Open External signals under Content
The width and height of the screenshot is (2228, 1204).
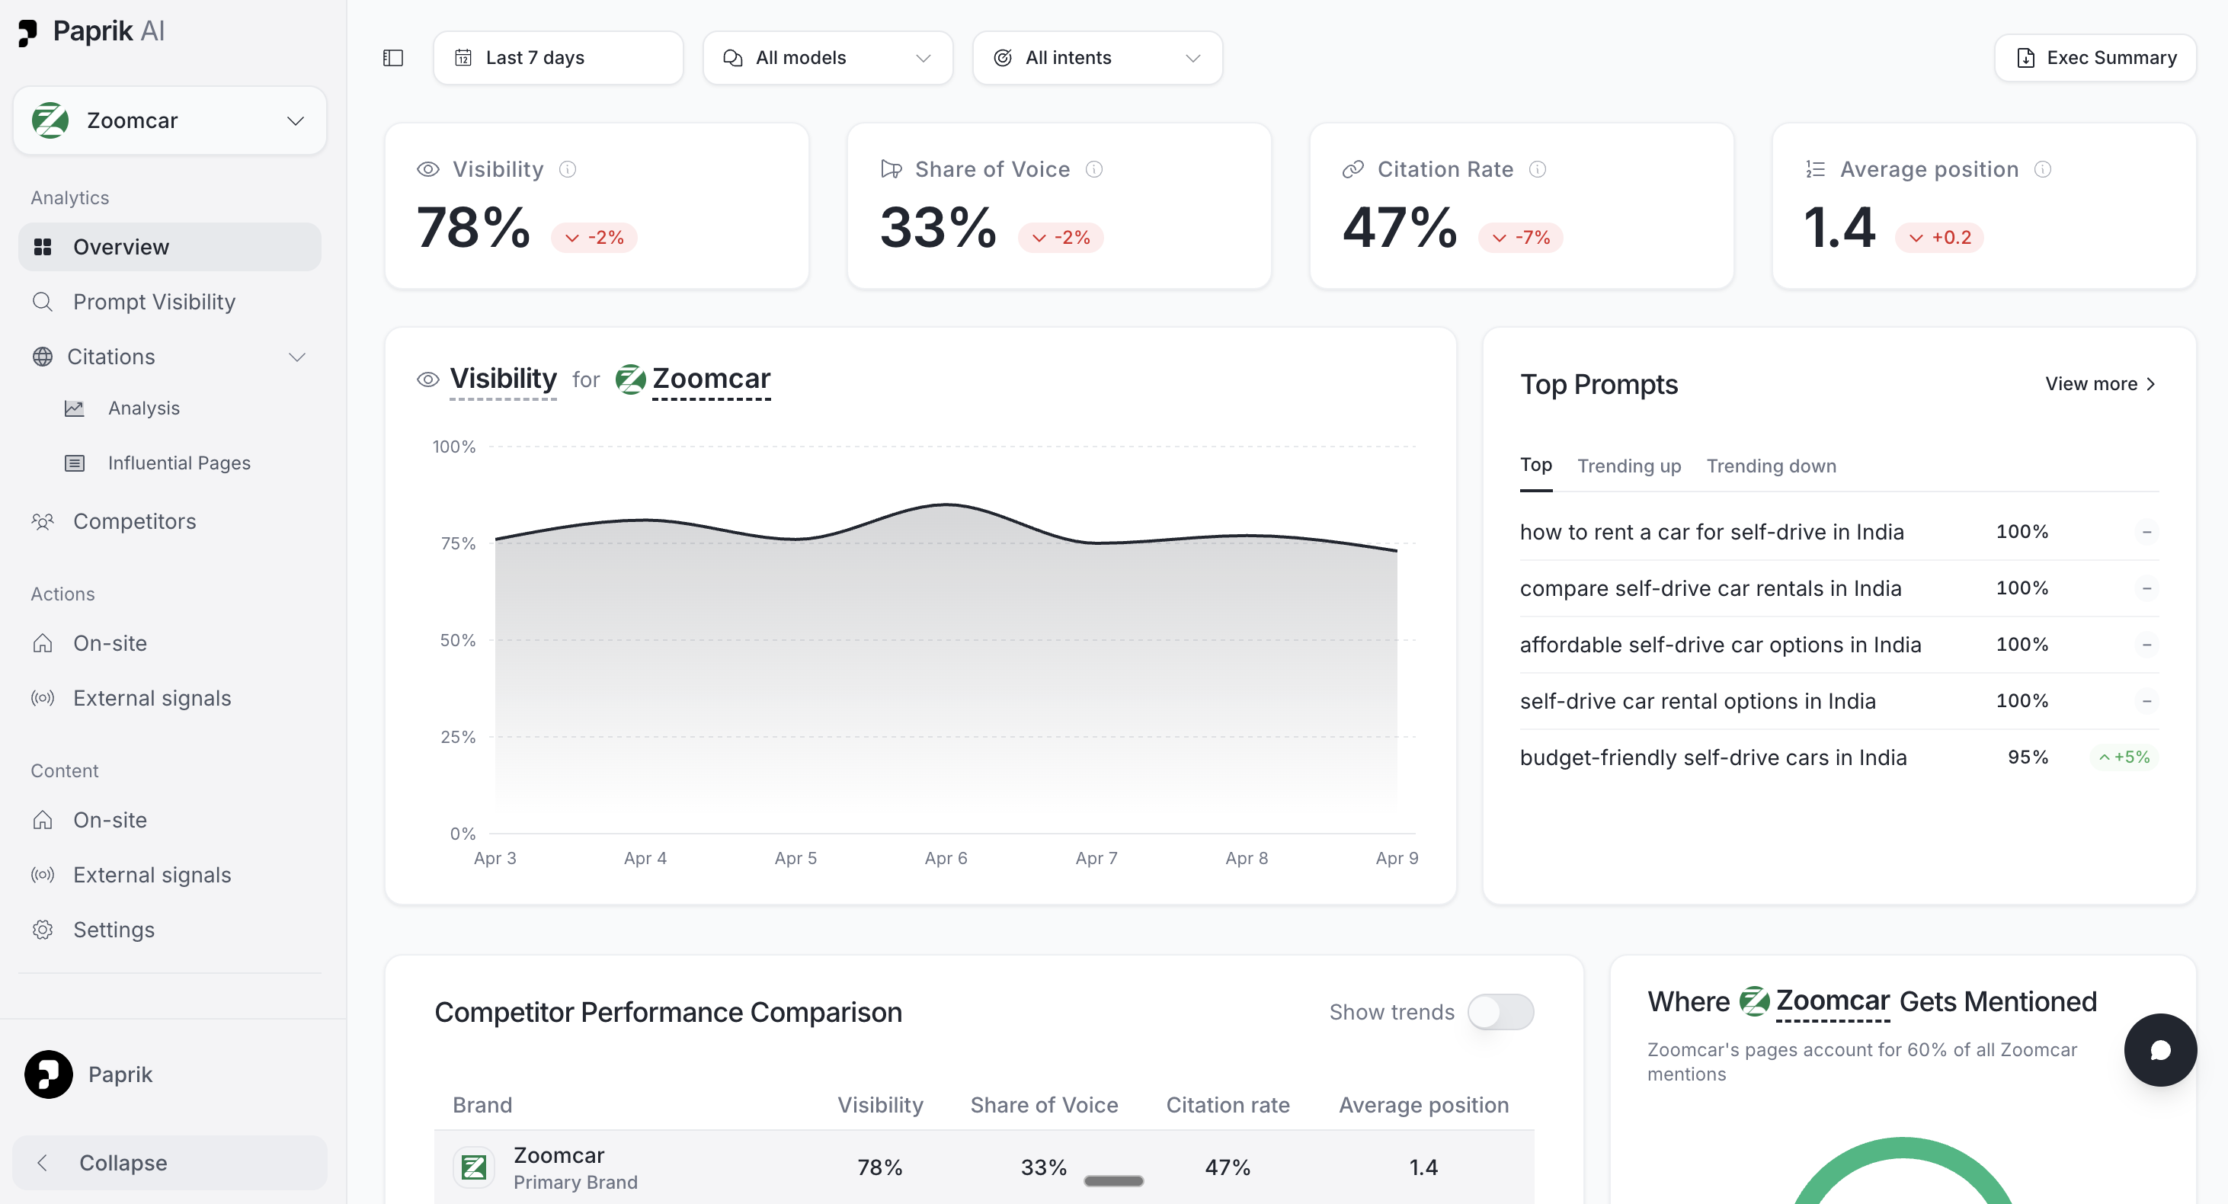point(152,876)
